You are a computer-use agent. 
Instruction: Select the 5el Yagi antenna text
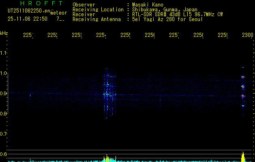(x=167, y=19)
